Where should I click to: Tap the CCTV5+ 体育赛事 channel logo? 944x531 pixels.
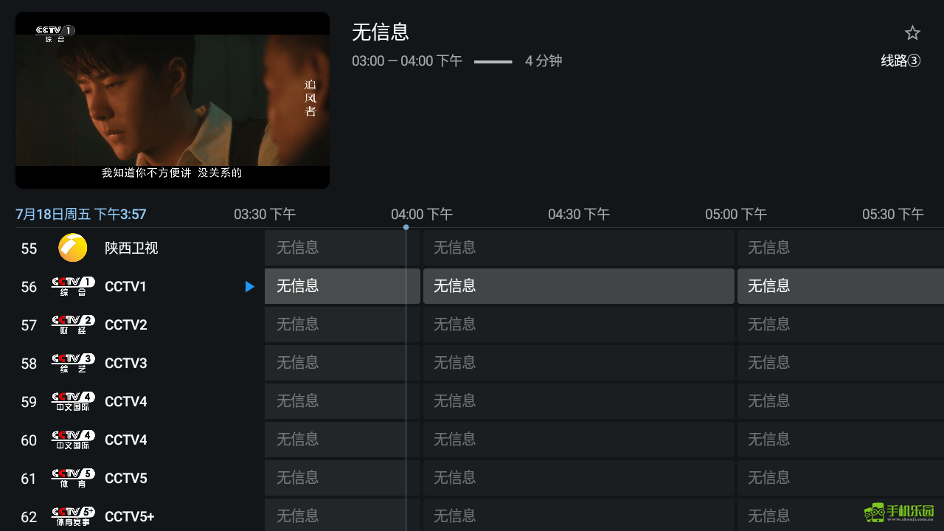73,516
